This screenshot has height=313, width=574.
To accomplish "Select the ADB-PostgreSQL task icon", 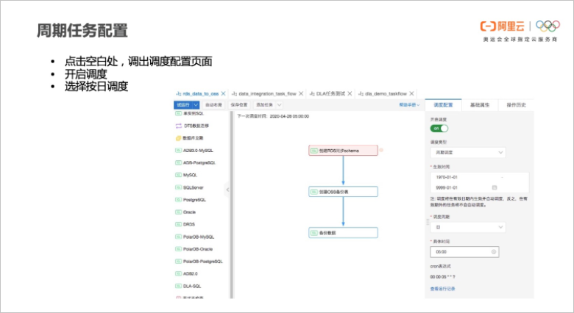I will tap(178, 162).
